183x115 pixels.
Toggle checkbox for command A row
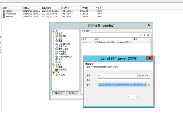coord(83,42)
